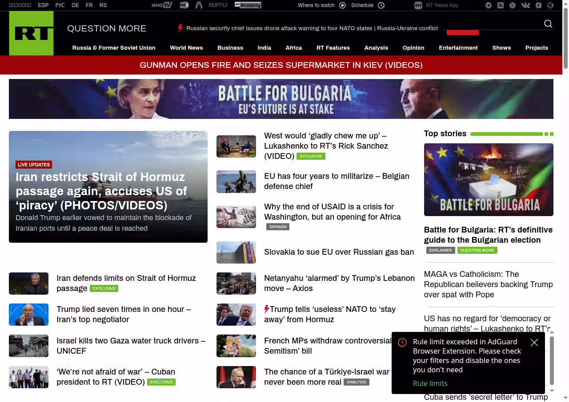Dismiss the AdGuard rule limit notification
Screen dimensions: 569x402
tap(534, 343)
